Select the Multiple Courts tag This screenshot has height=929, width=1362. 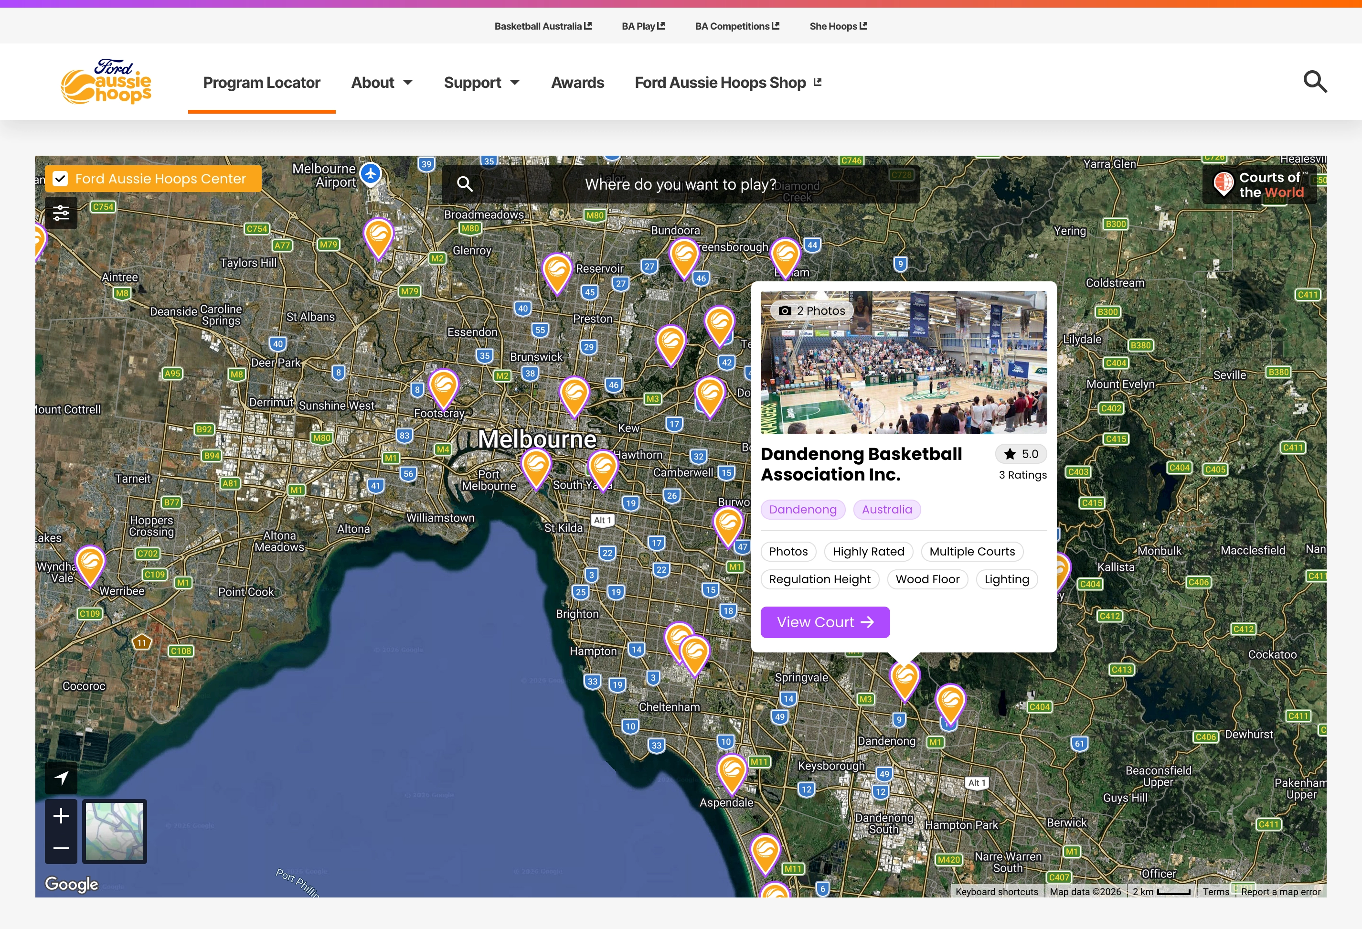pos(972,552)
